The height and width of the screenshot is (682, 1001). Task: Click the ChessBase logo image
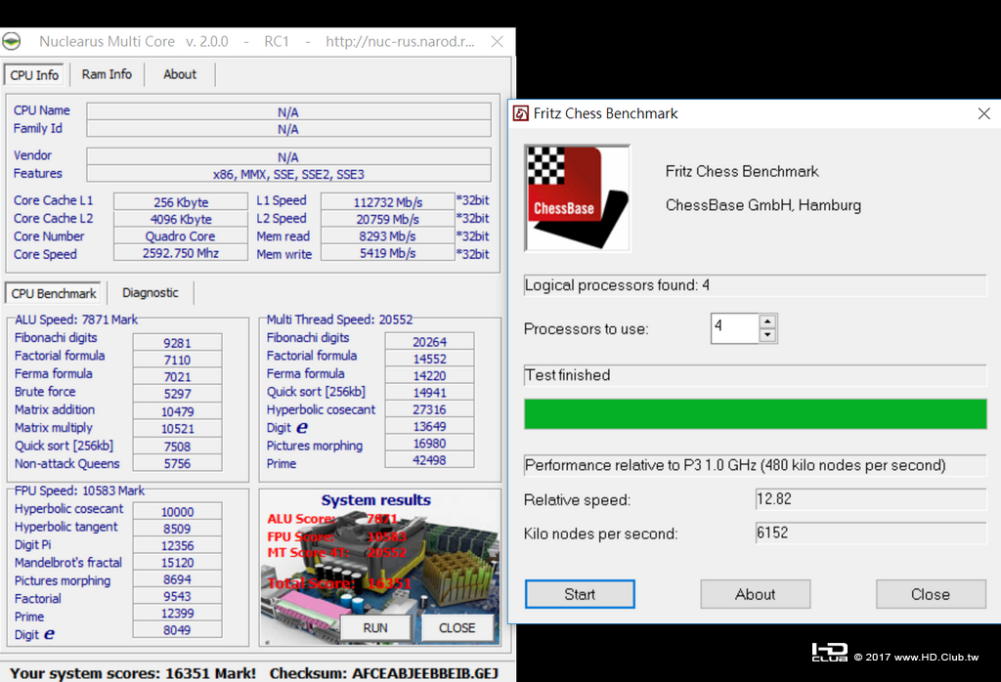(x=577, y=197)
